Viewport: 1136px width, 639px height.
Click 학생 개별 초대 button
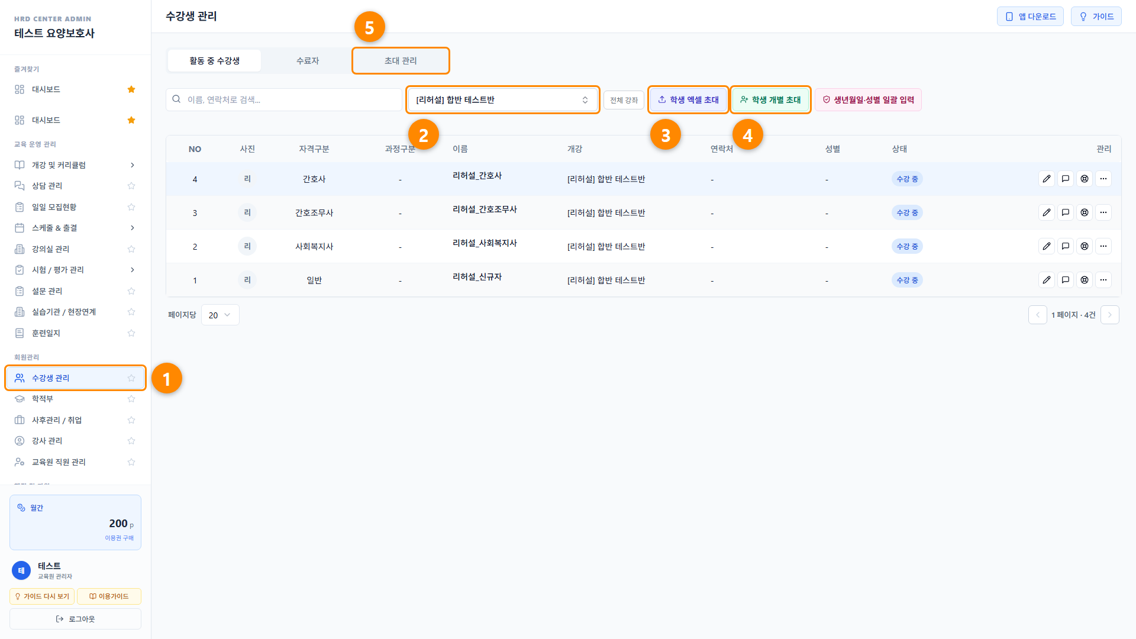coord(770,99)
